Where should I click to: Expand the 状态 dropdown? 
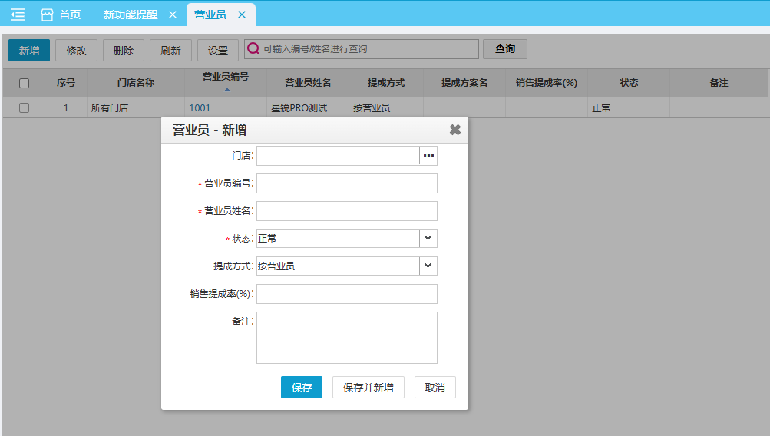point(428,239)
